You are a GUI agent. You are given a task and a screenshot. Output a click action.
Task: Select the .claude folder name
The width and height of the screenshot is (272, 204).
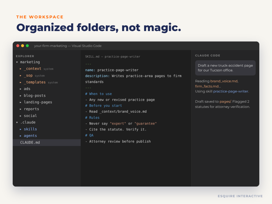click(x=28, y=122)
